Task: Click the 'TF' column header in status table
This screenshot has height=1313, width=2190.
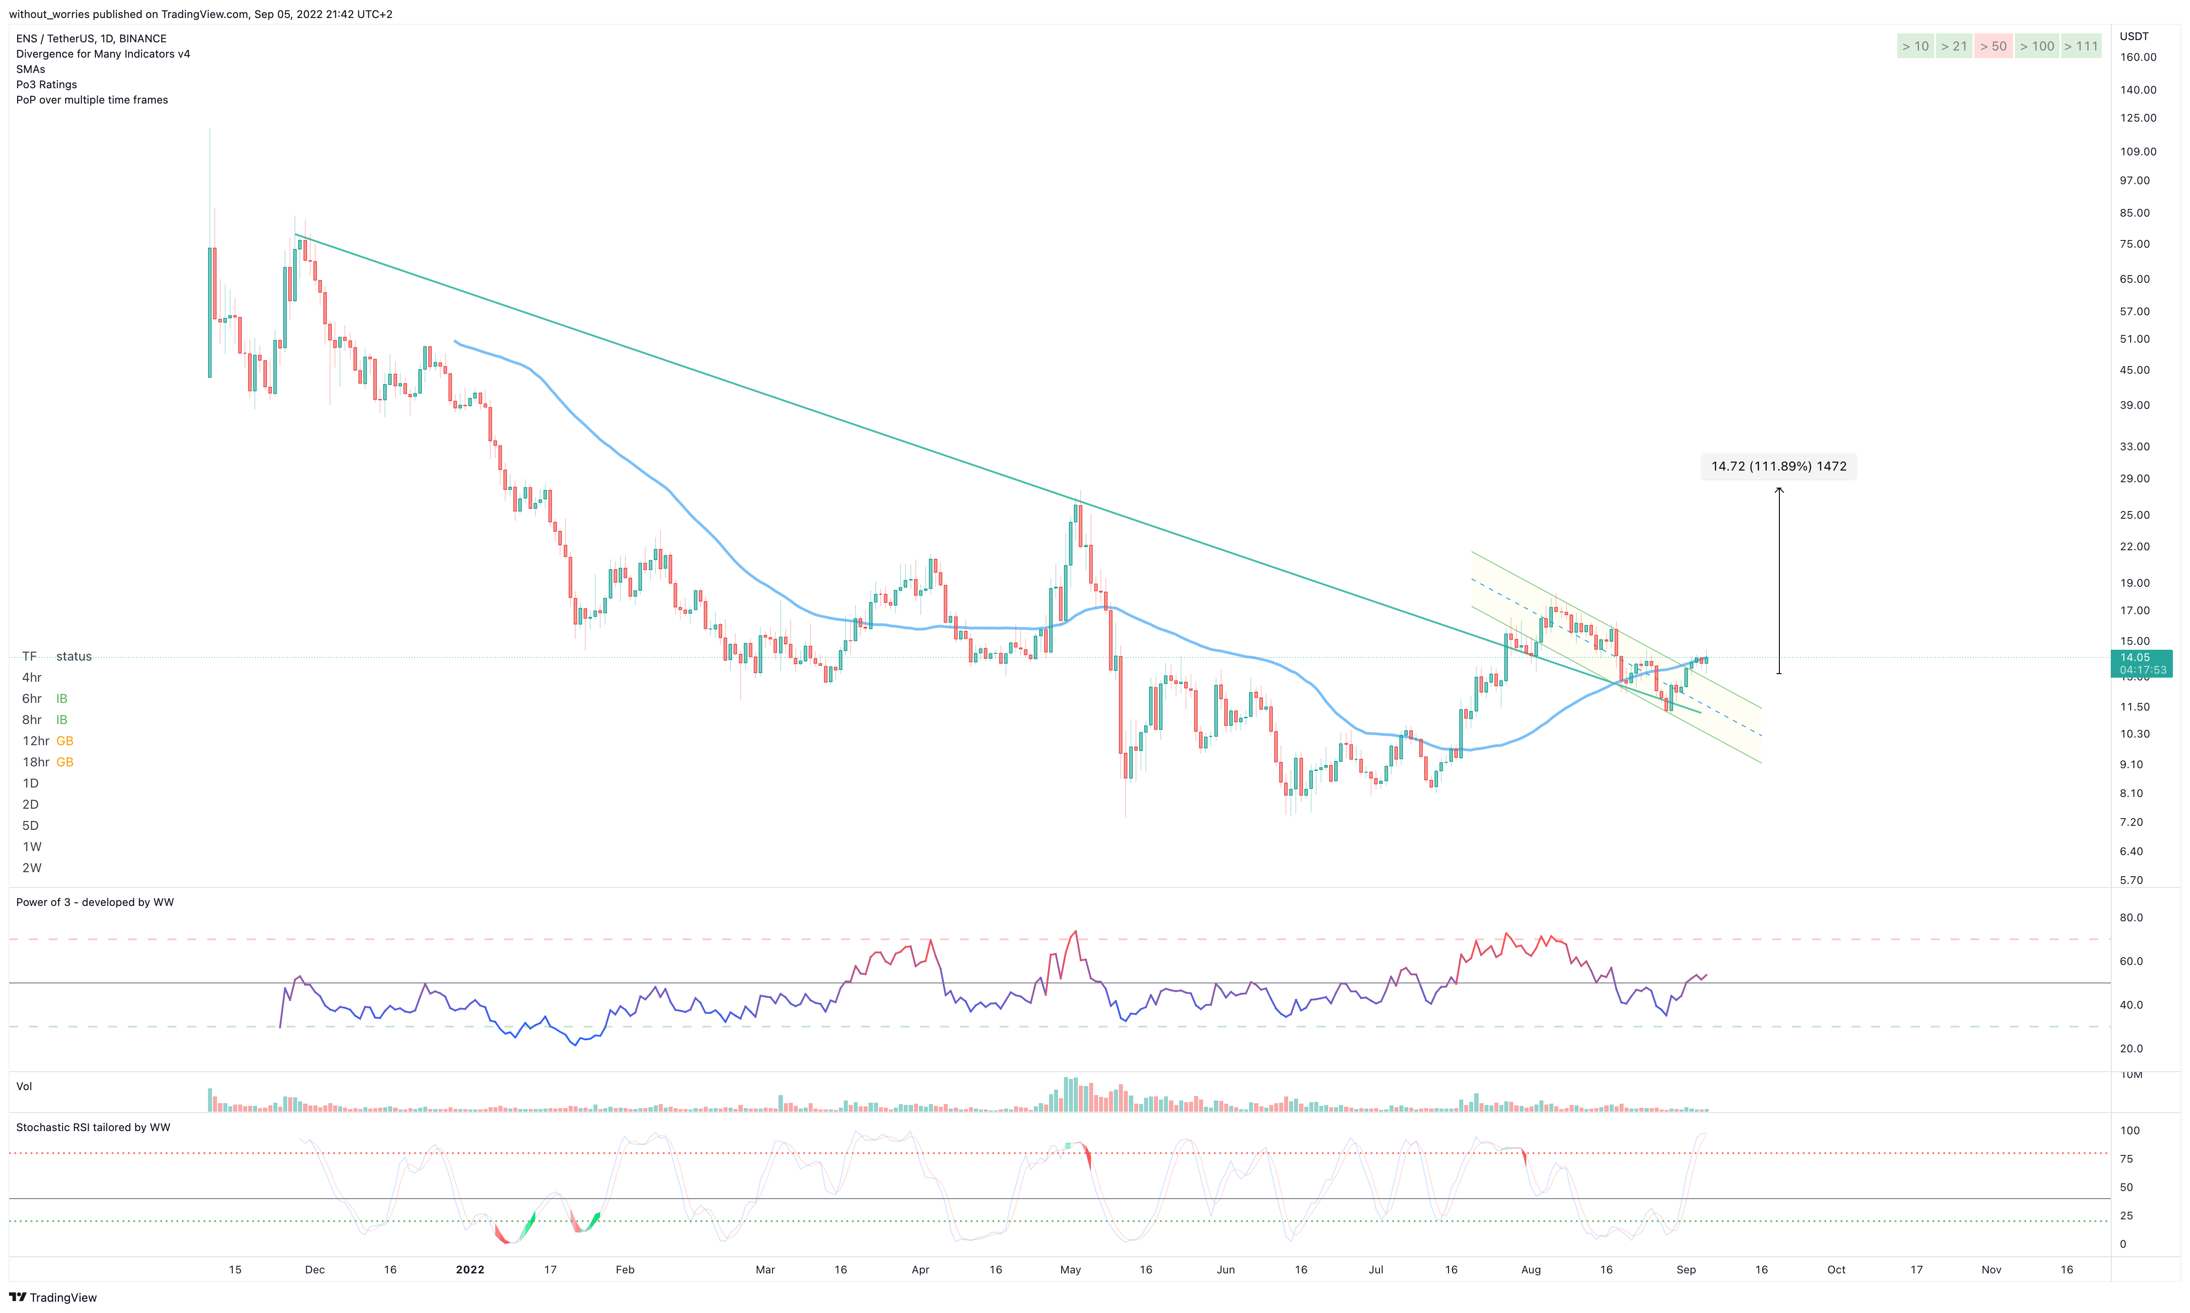Action: click(29, 656)
